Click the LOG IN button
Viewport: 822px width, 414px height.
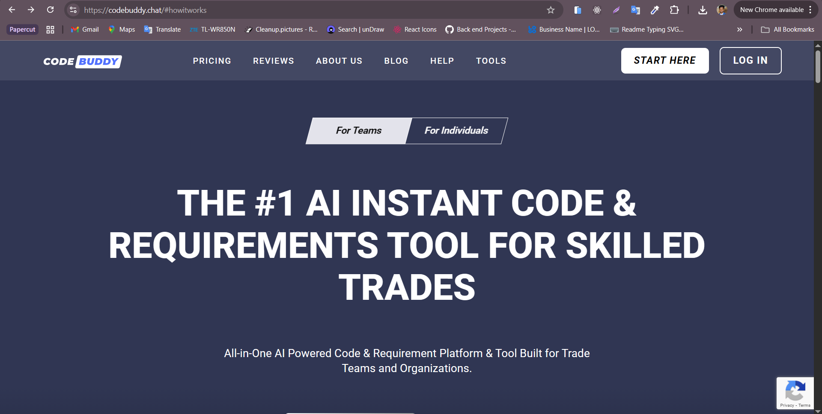tap(751, 60)
